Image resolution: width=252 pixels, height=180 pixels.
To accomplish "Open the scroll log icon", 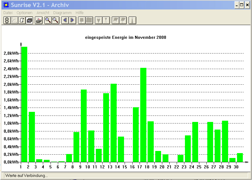I will click(22, 20).
